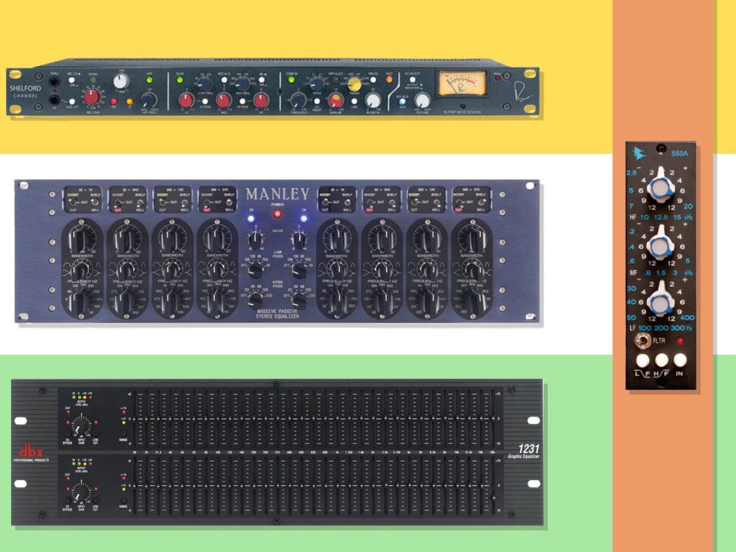
Task: Click the API logo on 550A module
Action: point(639,155)
